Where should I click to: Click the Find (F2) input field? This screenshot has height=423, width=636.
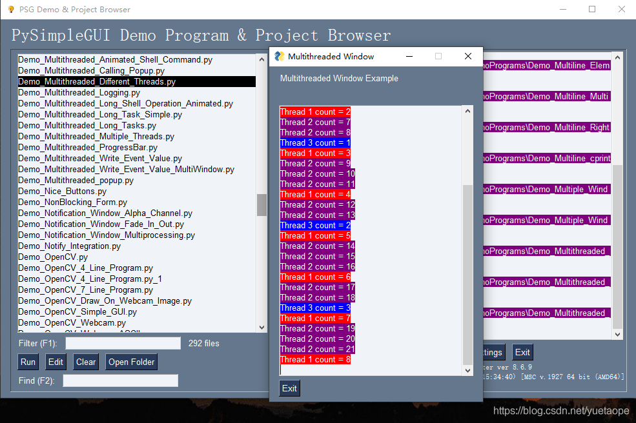tap(121, 380)
